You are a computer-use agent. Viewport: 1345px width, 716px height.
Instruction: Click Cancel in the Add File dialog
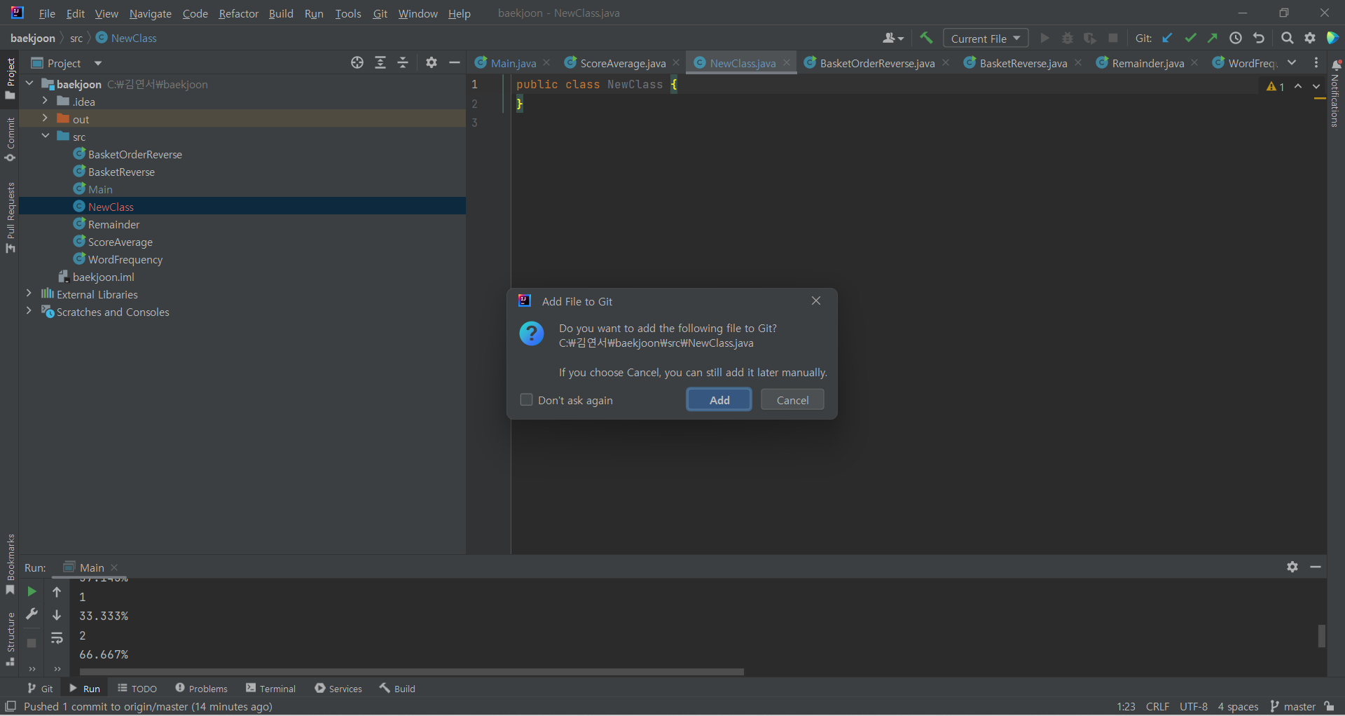(792, 399)
